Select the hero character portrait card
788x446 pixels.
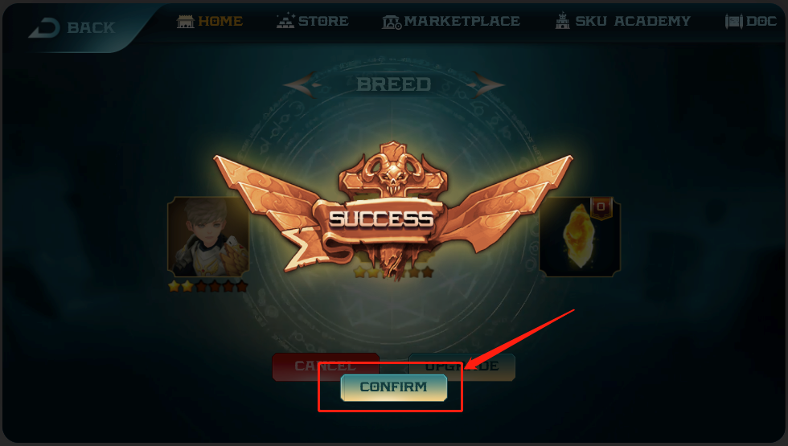208,237
